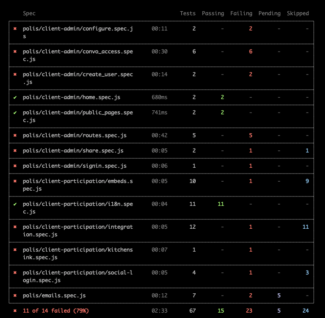Click the skipped count 1 for share.spec.js
The image size is (325, 318).
(x=307, y=151)
